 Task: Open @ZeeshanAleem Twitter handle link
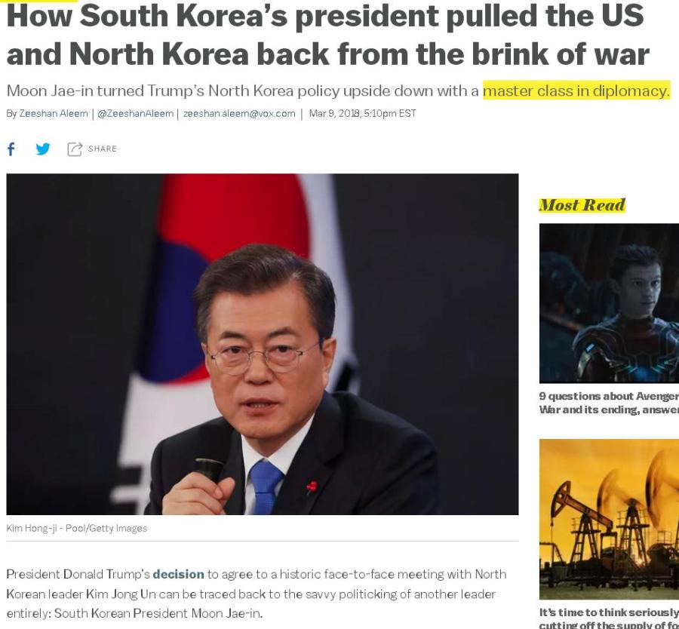136,113
